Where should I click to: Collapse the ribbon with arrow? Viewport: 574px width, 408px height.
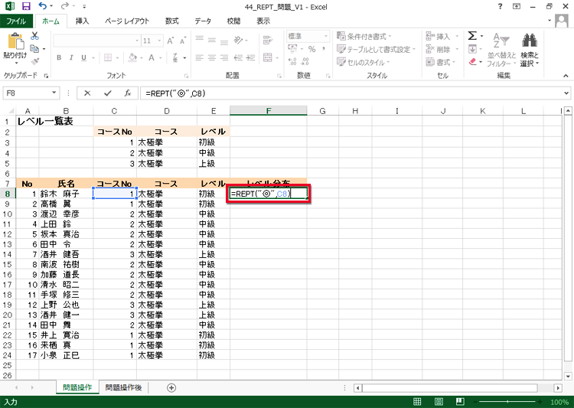click(566, 76)
